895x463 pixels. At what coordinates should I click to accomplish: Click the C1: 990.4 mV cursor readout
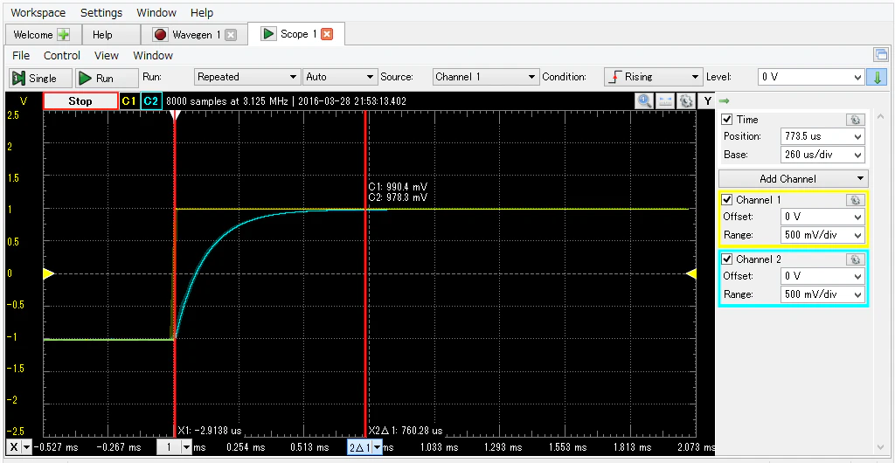(398, 187)
